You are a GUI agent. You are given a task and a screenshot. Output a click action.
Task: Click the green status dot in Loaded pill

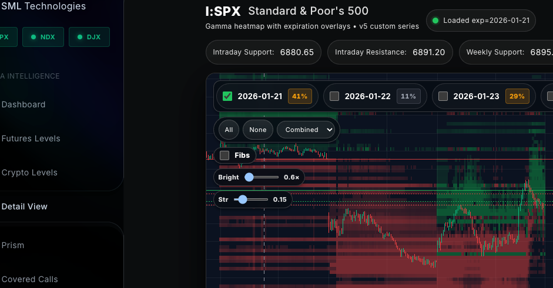tap(435, 21)
